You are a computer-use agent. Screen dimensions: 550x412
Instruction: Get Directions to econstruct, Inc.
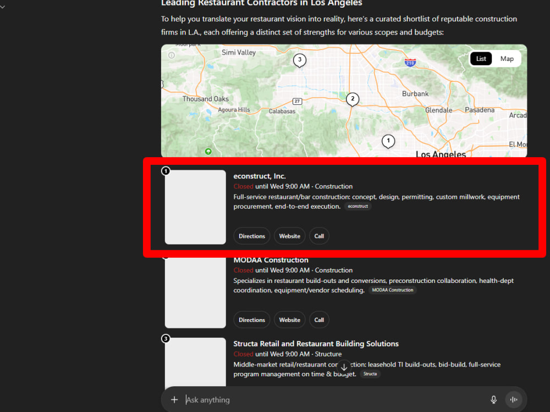click(x=252, y=236)
